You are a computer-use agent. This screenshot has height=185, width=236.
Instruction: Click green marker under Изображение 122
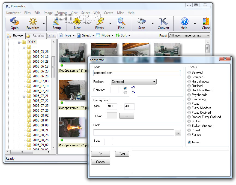62,140
